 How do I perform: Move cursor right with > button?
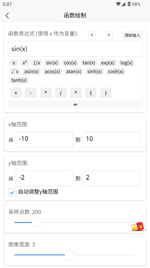coord(109,35)
